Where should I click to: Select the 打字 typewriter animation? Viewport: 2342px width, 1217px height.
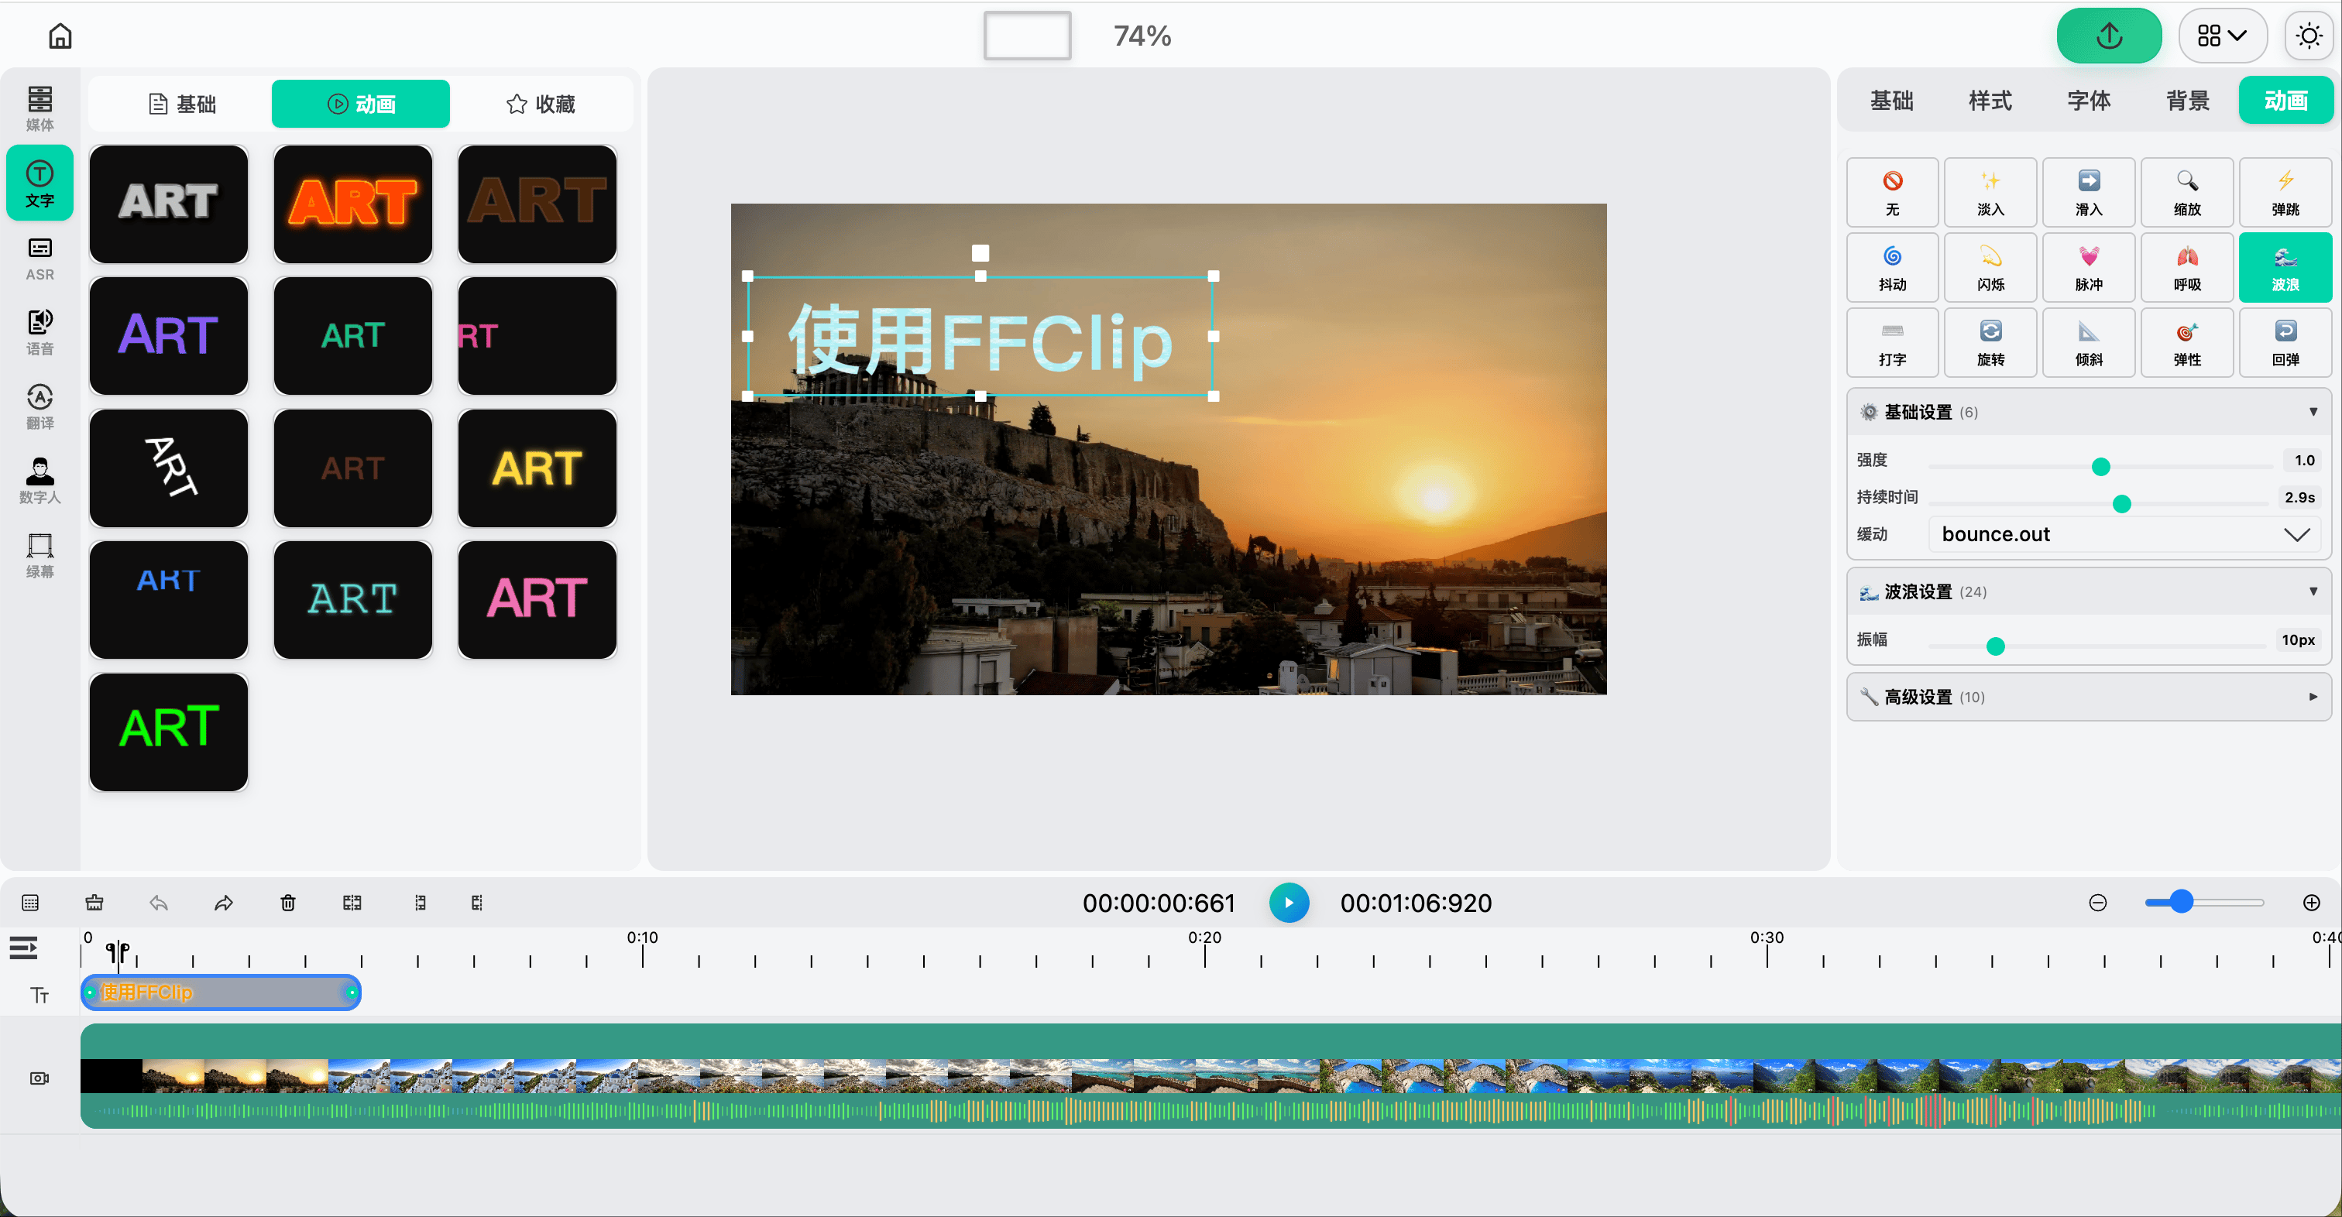coord(1892,343)
